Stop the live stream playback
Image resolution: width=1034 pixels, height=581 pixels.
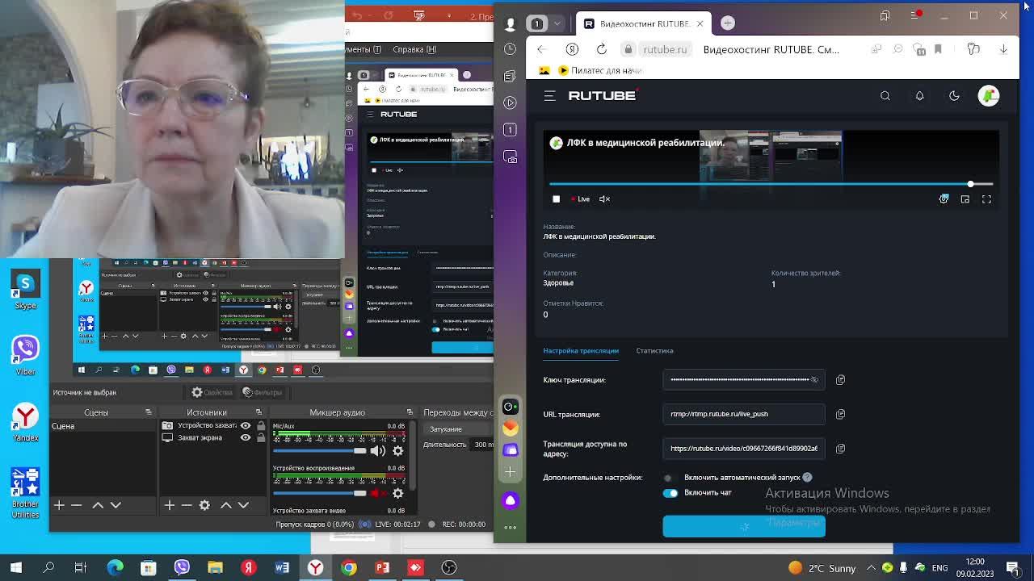[x=556, y=199]
